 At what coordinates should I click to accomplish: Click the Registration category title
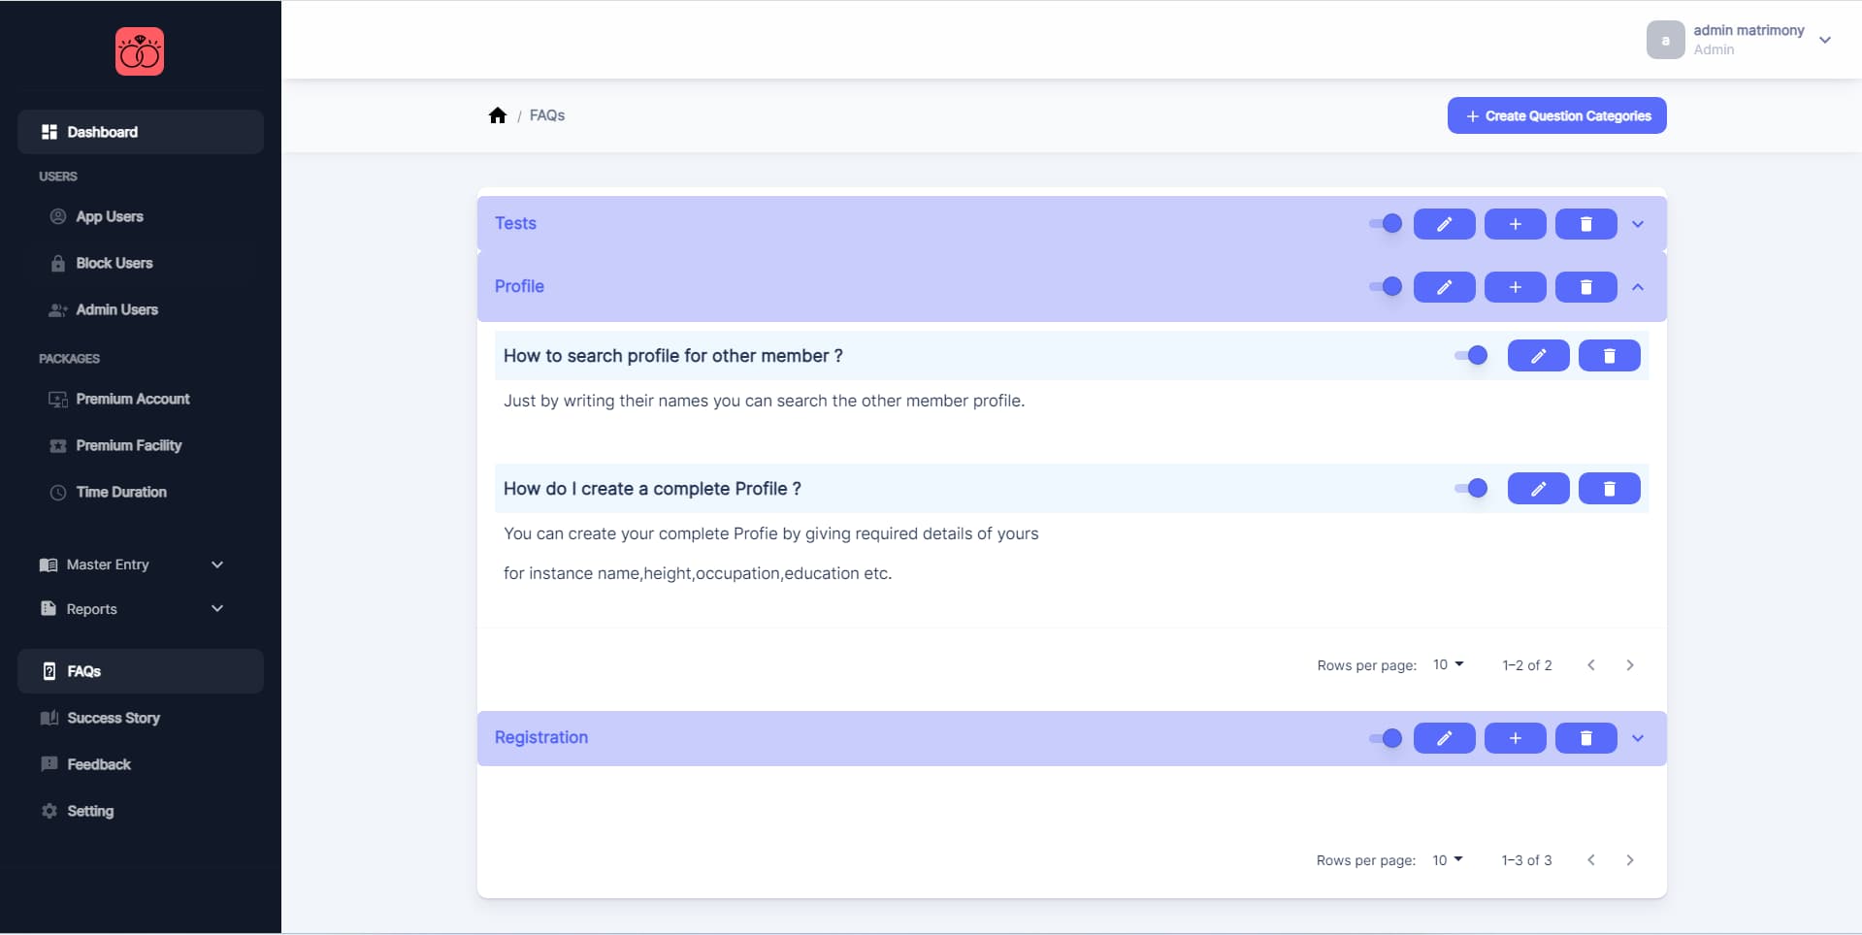point(541,737)
